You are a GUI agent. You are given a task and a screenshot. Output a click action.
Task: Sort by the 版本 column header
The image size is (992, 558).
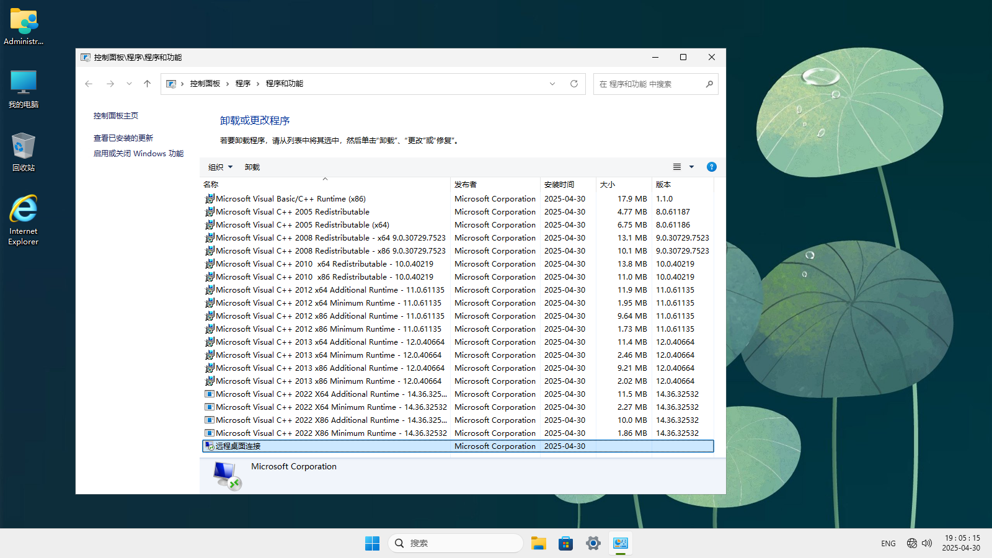coord(683,185)
